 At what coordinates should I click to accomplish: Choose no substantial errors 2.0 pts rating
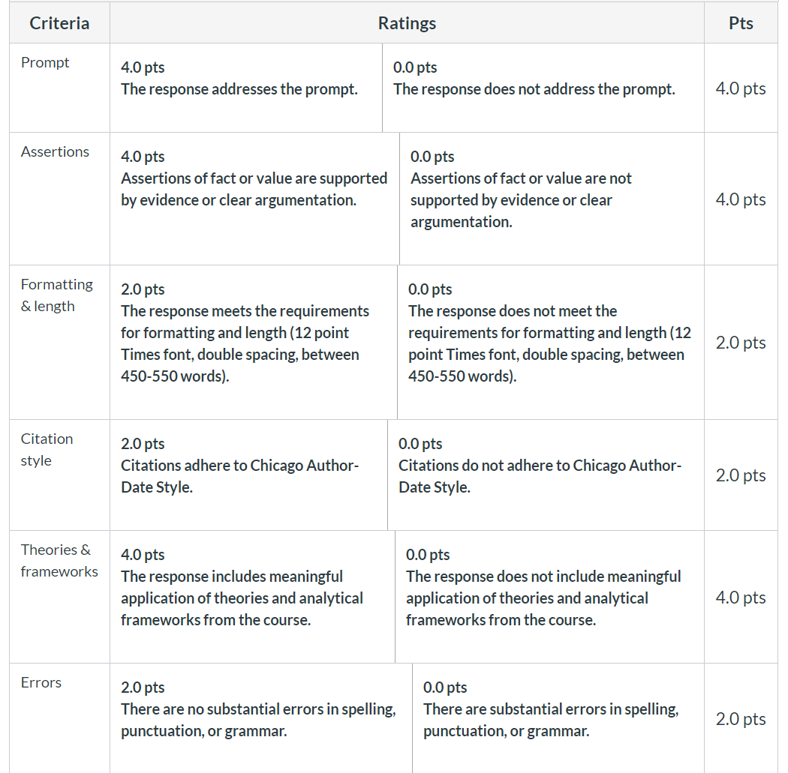coord(261,718)
